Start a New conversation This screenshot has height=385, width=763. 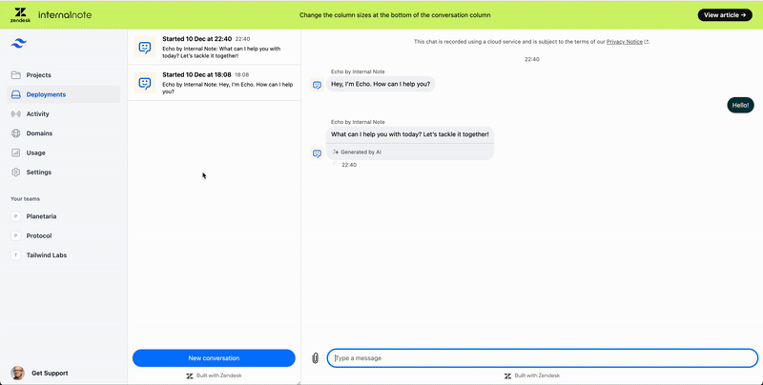click(x=214, y=358)
